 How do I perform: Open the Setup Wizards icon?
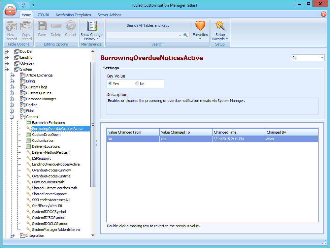click(x=220, y=26)
